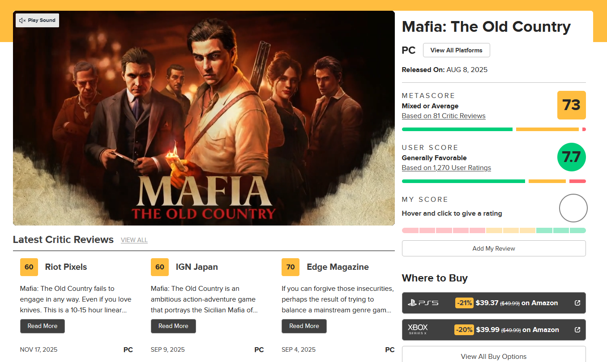Expand IGN Japan review with Read More
The height and width of the screenshot is (362, 607).
point(173,326)
